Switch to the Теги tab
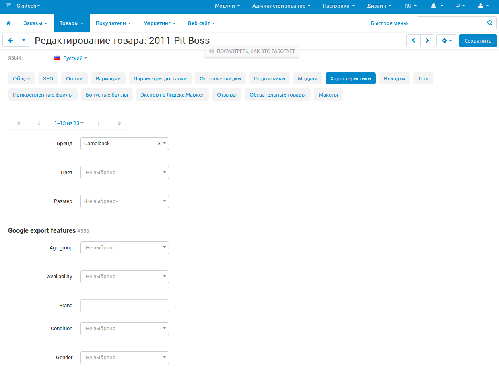The height and width of the screenshot is (370, 499). (x=423, y=78)
